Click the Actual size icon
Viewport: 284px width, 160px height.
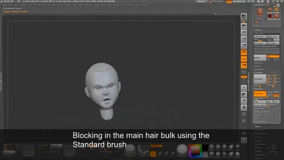coord(244,39)
